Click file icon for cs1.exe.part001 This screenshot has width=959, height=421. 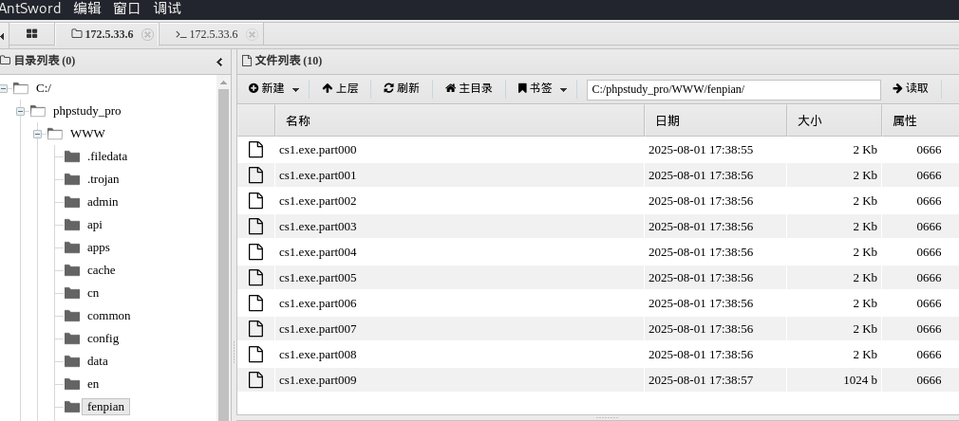click(255, 175)
